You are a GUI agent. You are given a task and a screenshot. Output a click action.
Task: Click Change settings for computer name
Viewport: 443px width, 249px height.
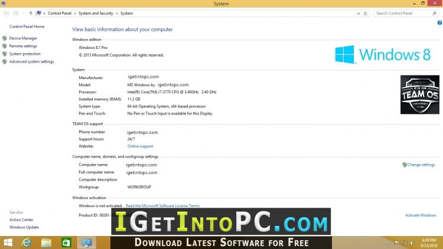coord(421,165)
